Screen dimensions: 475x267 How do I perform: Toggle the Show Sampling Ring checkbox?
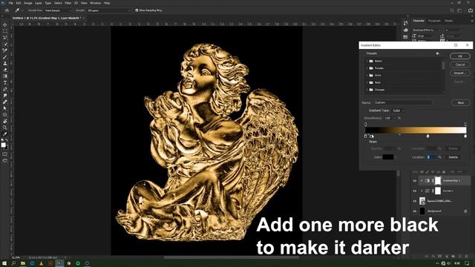click(x=137, y=10)
